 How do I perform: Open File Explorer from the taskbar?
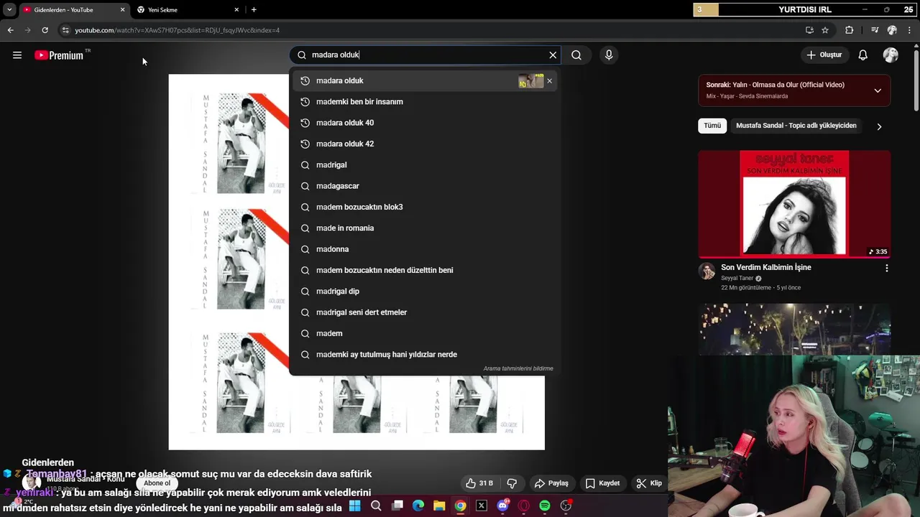pos(439,506)
